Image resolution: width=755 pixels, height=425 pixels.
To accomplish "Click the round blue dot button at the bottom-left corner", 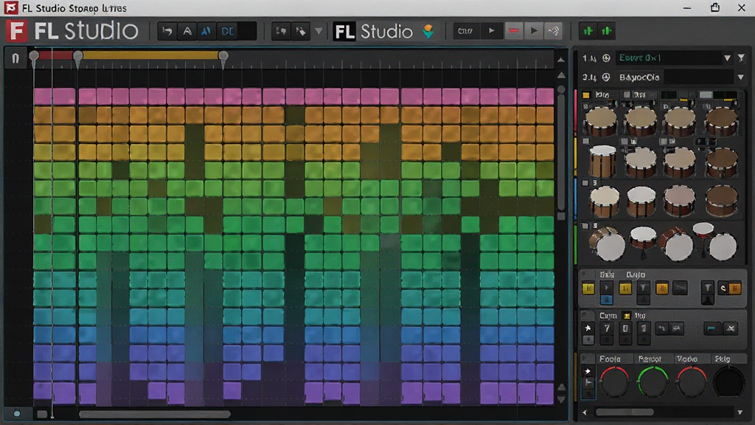I will coord(17,413).
